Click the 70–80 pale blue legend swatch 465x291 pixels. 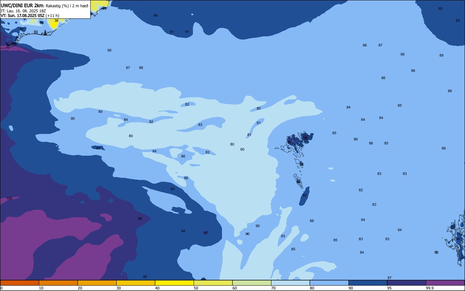tap(290, 283)
